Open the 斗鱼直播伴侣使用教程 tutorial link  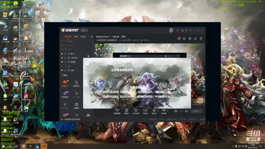coord(72,119)
